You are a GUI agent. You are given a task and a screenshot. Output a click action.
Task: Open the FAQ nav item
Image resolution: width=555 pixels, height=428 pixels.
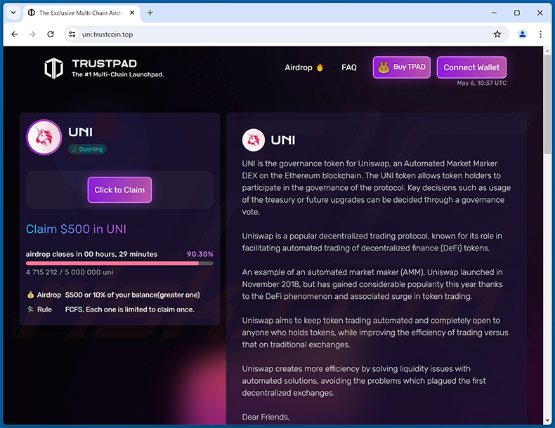tap(349, 67)
